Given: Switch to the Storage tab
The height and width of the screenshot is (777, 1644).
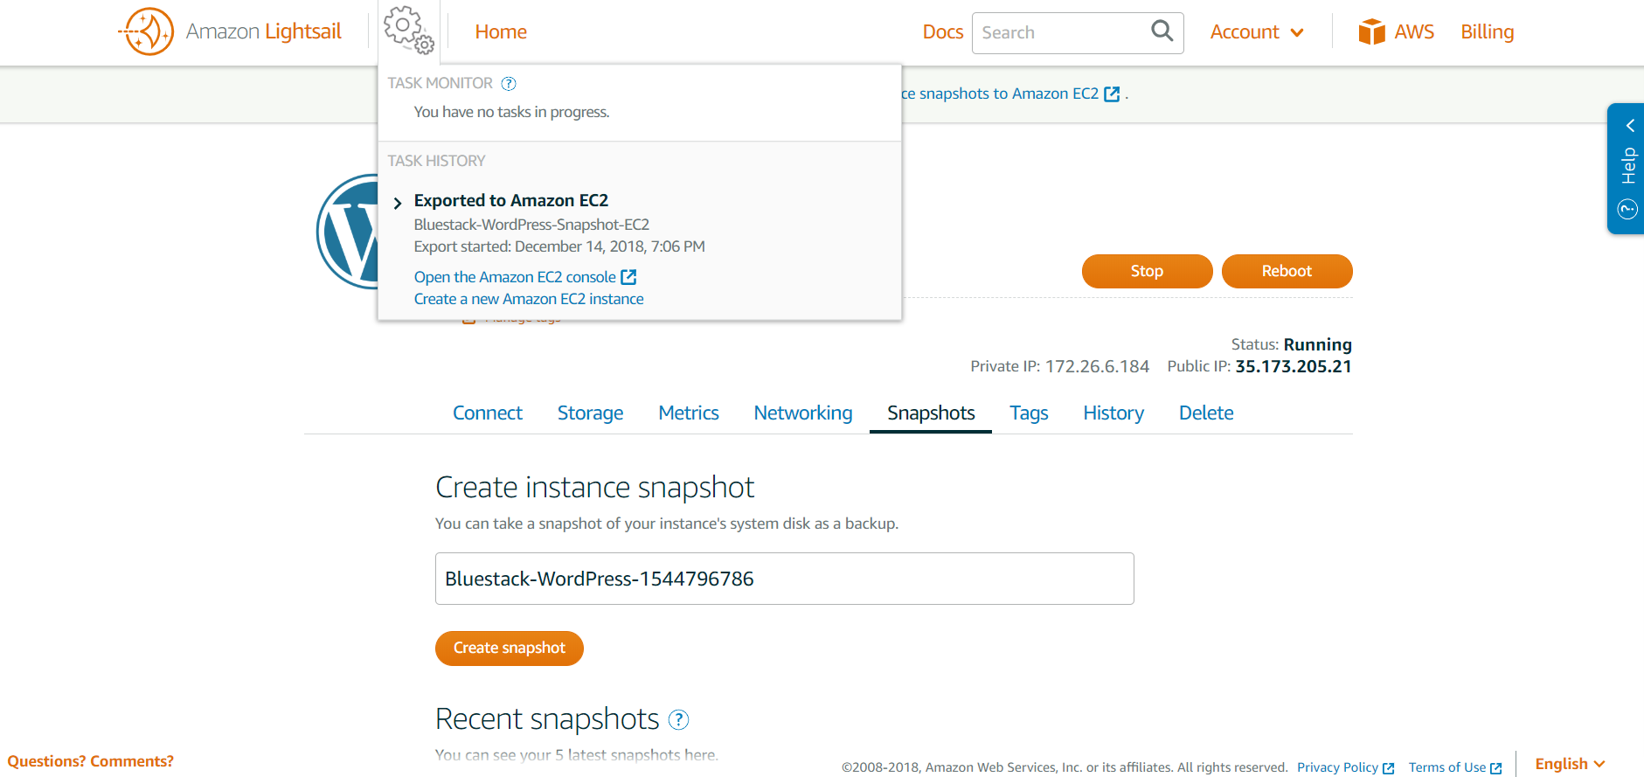Looking at the screenshot, I should 591,413.
